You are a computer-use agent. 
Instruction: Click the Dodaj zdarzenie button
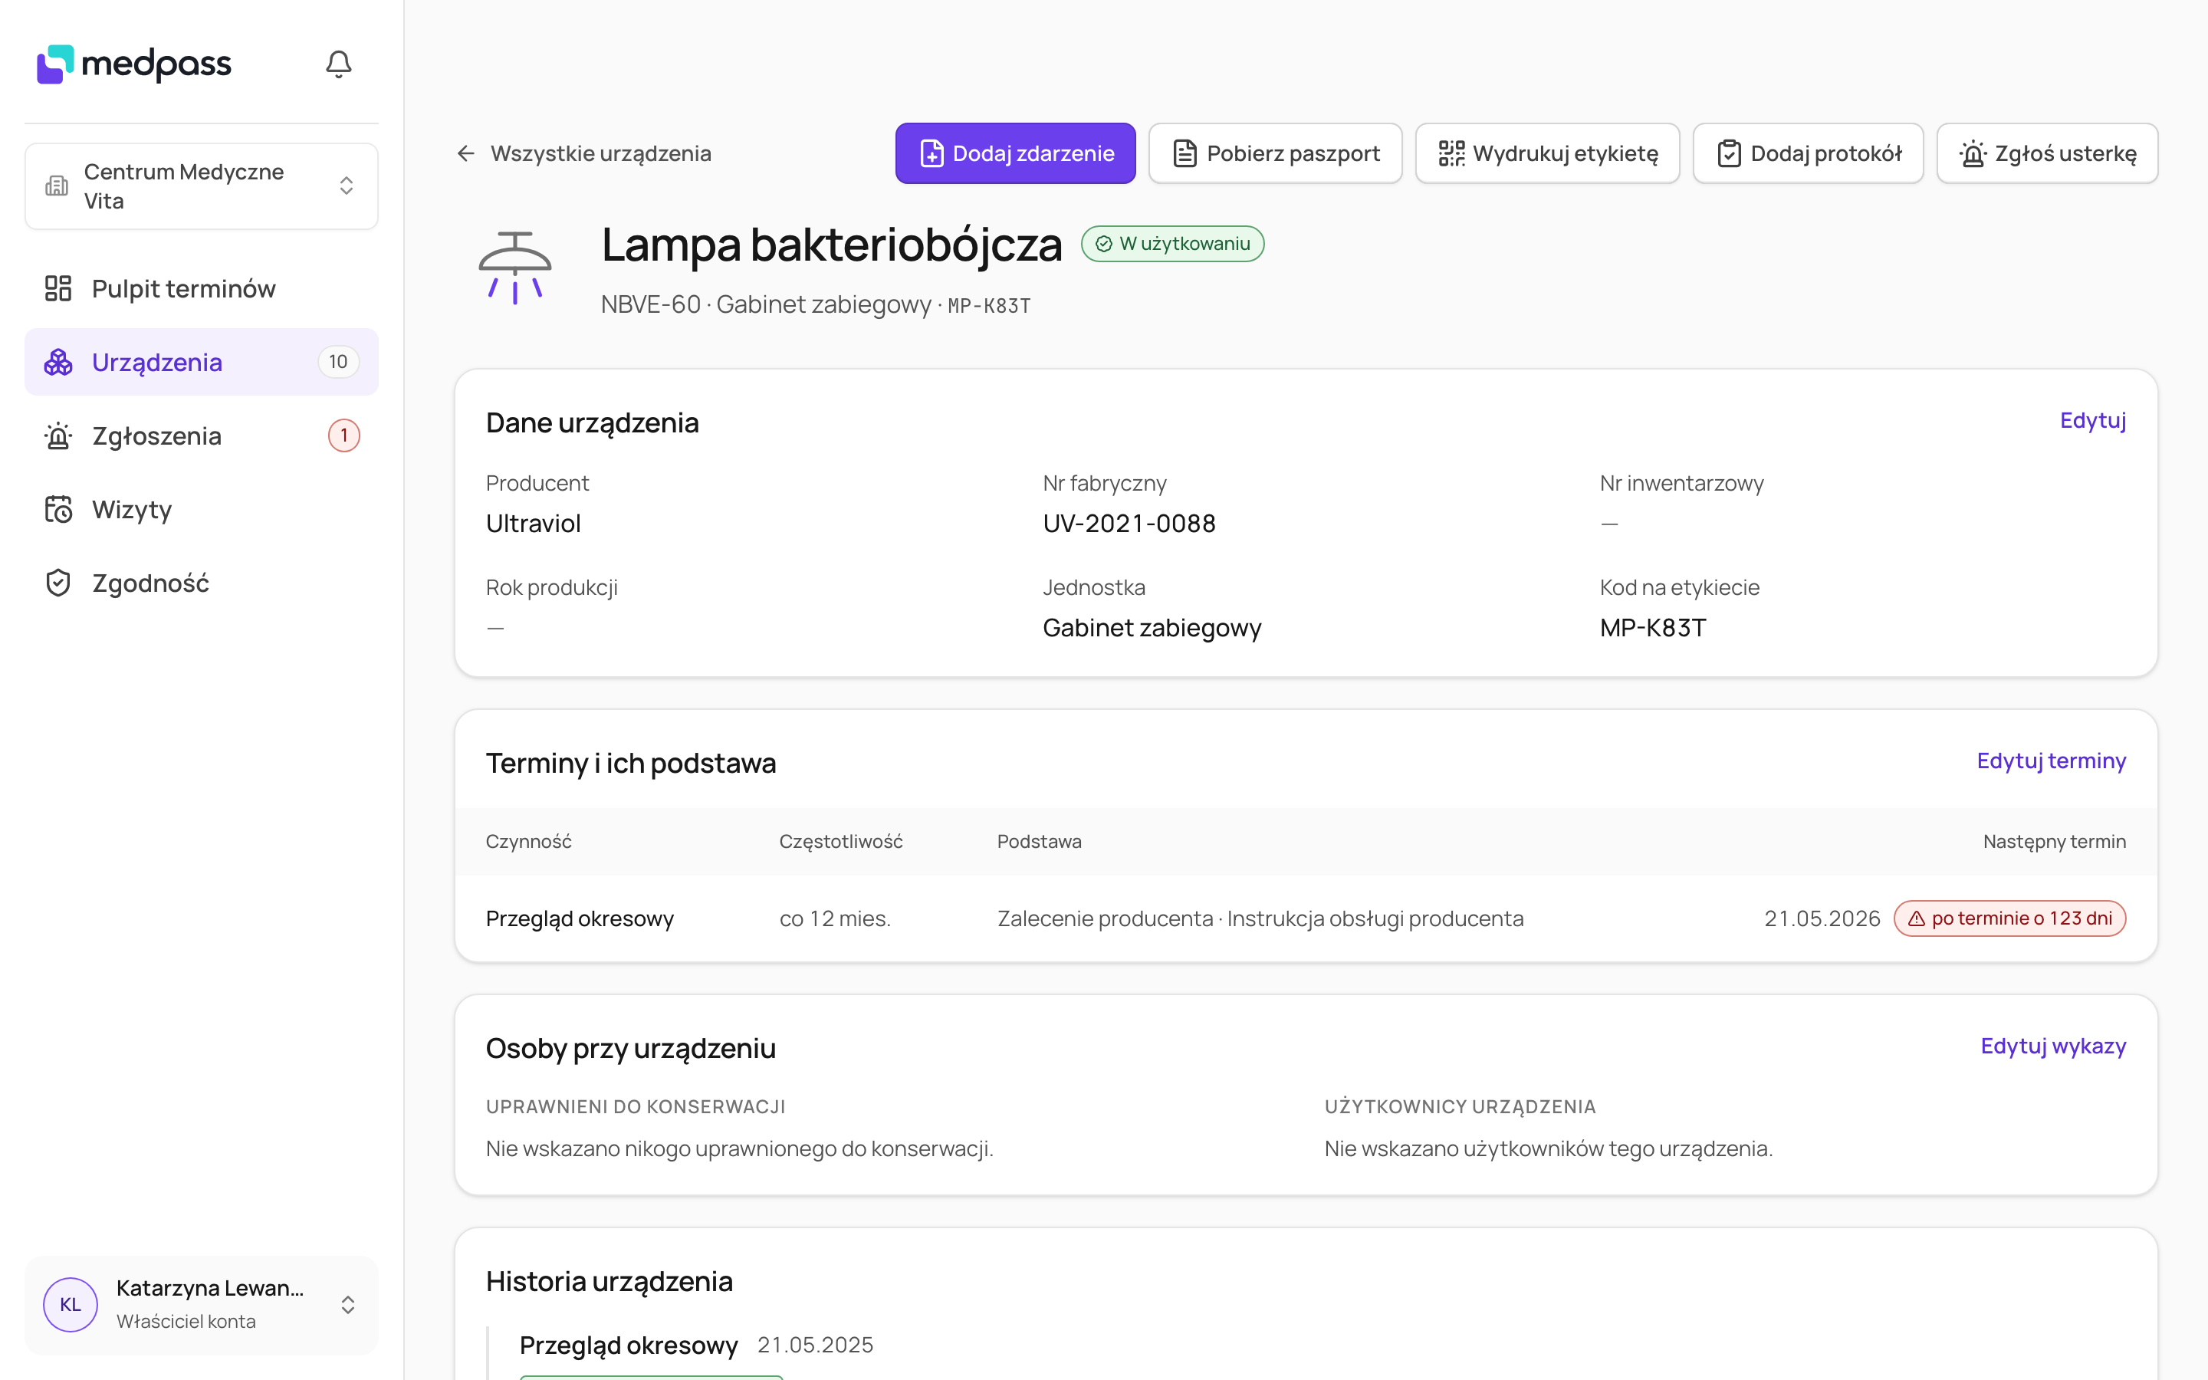1014,153
